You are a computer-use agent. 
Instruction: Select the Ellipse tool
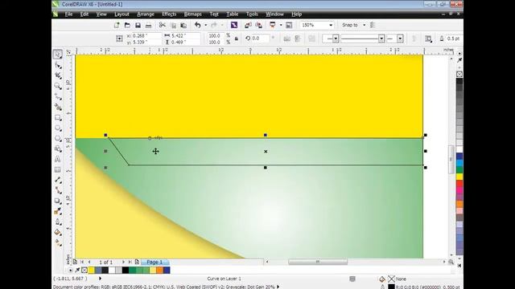click(58, 128)
